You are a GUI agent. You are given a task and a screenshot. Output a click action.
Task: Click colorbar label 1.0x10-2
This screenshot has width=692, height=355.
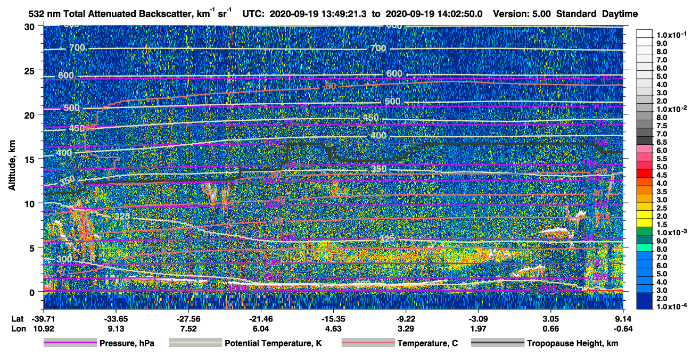tap(671, 108)
